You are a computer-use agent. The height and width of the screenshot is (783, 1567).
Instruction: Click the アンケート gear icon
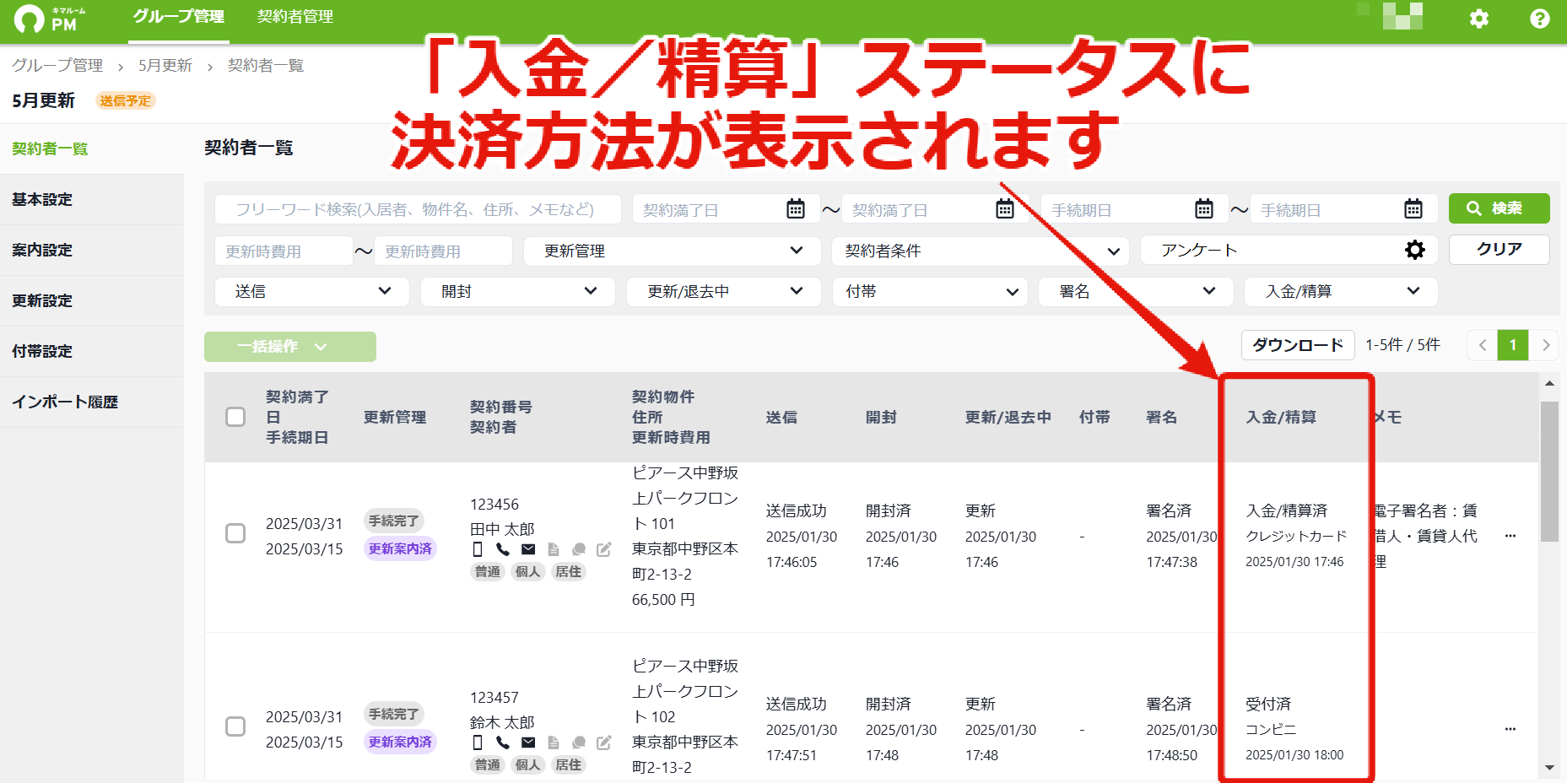(1414, 250)
